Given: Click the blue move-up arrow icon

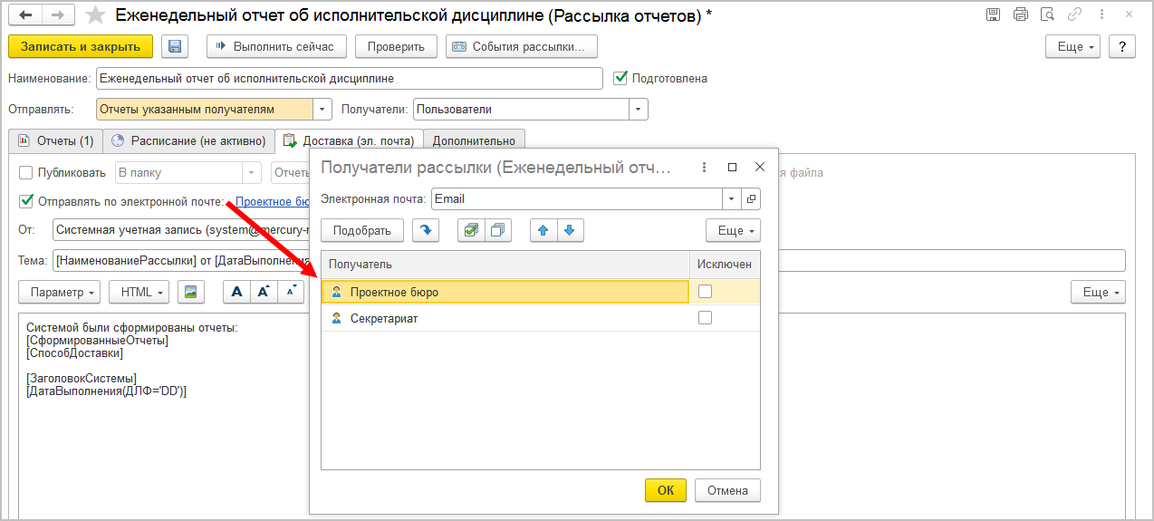Looking at the screenshot, I should coord(543,230).
